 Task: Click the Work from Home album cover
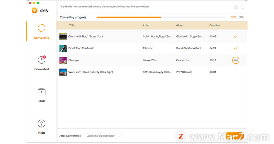coord(63,72)
